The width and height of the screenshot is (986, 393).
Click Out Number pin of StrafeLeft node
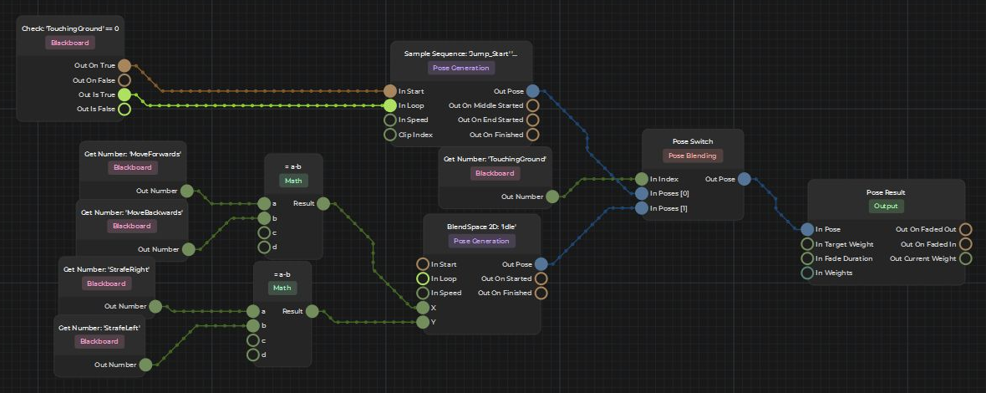[145, 365]
